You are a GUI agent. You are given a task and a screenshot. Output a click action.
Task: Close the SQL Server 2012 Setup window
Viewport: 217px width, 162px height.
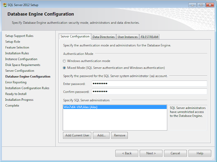(x=210, y=5)
